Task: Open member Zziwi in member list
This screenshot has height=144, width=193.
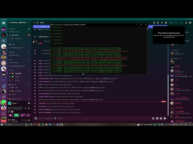Action: click(177, 52)
